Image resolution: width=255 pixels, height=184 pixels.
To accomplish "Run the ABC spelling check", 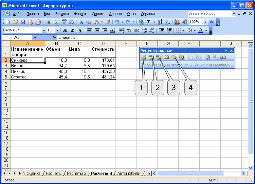I will [64, 22].
